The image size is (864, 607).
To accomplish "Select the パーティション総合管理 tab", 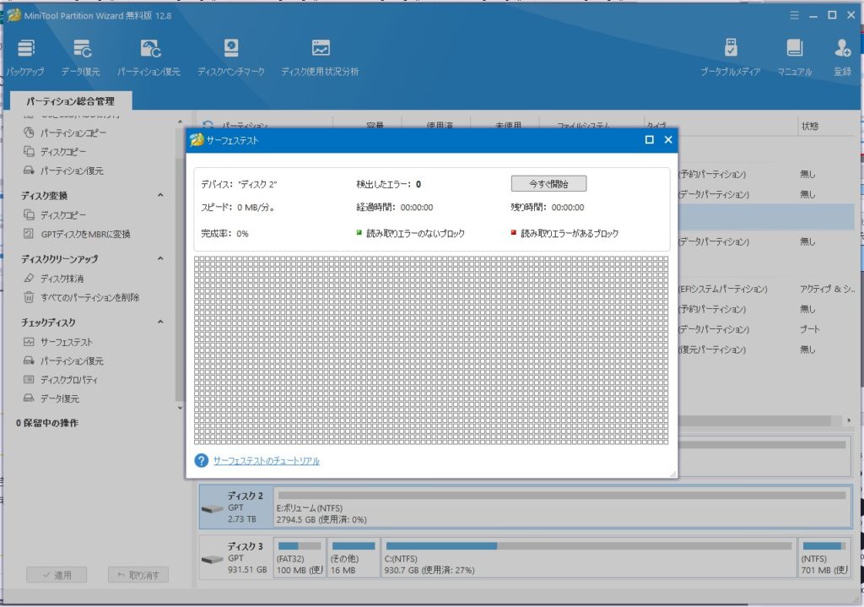I will click(70, 101).
